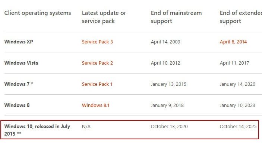Screen dimensions: 262x143
Task: Click the April 14, 2009 date cell
Action: (x=165, y=42)
